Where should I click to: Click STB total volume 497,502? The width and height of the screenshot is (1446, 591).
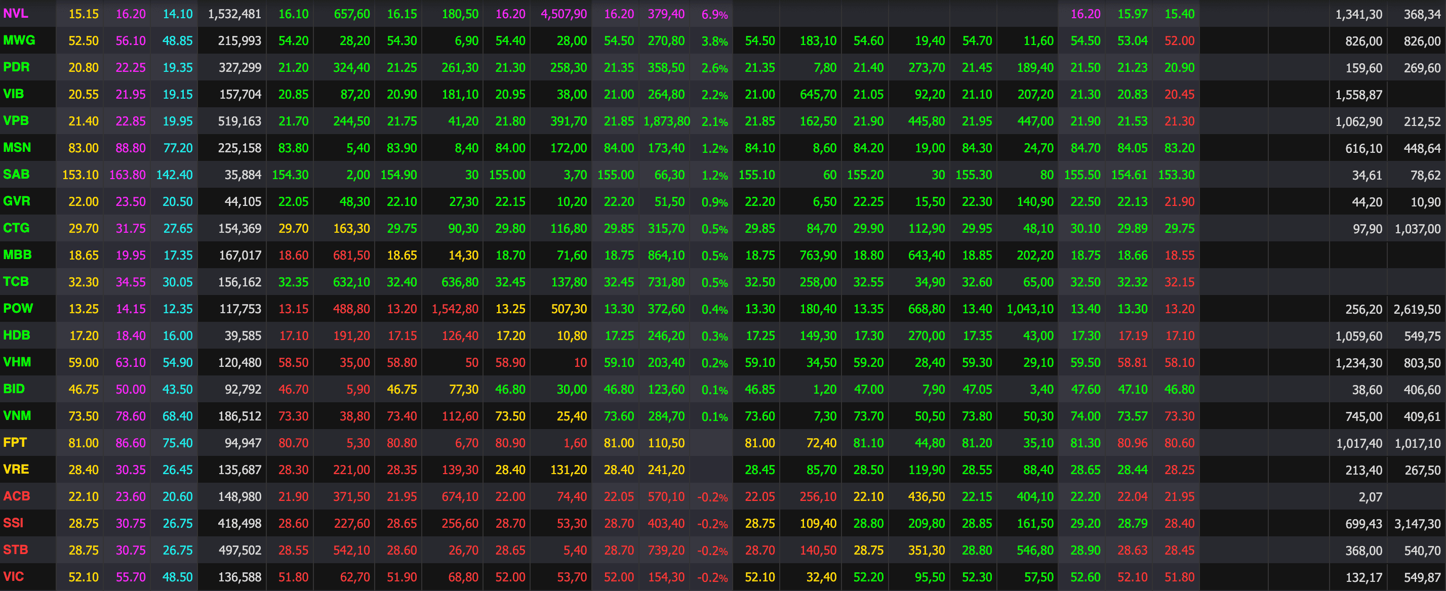(x=239, y=551)
